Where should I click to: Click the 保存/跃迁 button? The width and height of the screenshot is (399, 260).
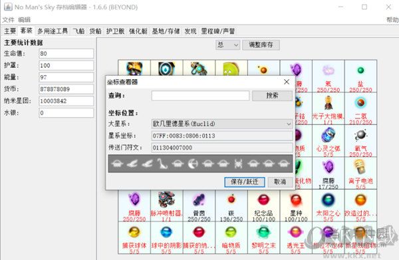tap(245, 182)
